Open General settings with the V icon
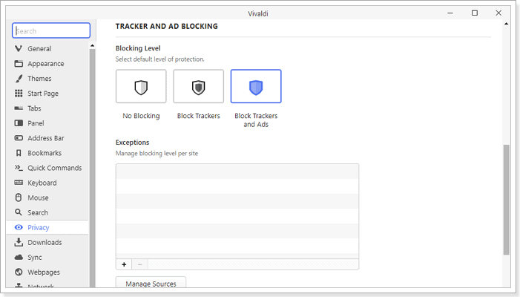Screen dimensions: 520x297 pos(19,48)
